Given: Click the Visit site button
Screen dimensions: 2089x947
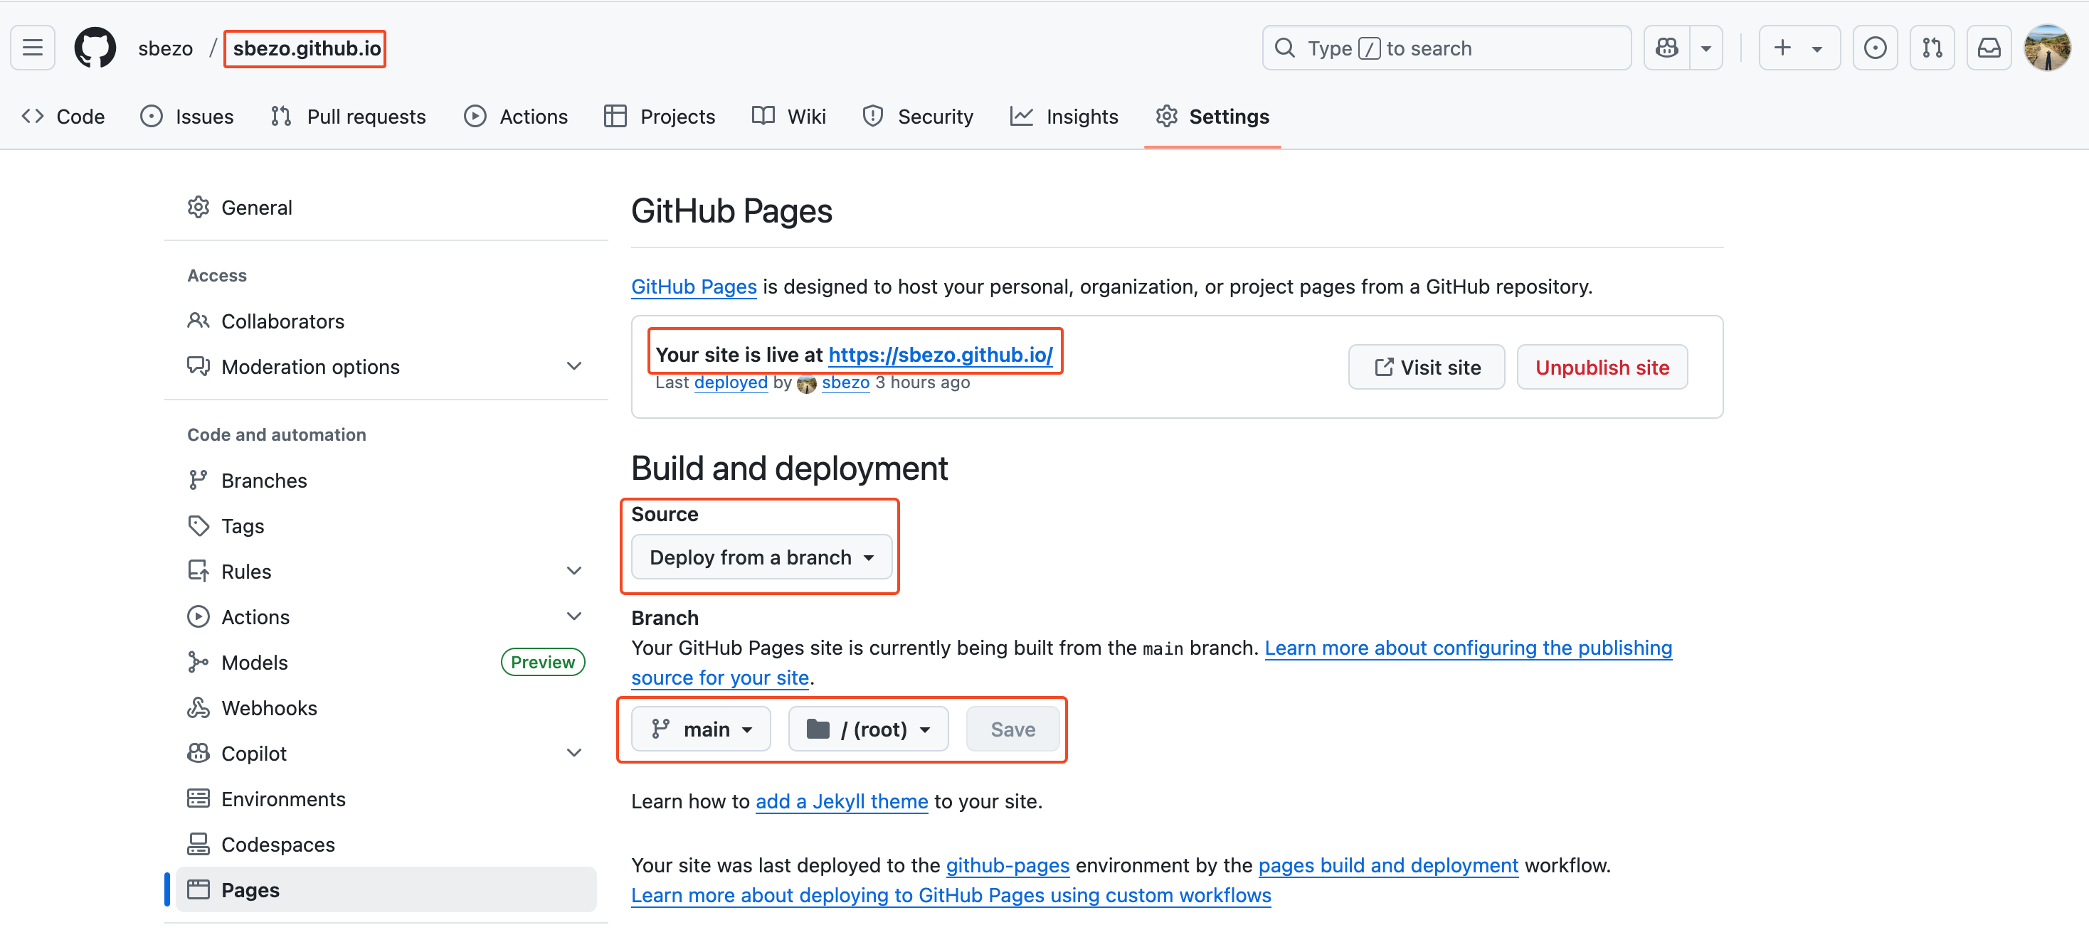Looking at the screenshot, I should pyautogui.click(x=1427, y=367).
